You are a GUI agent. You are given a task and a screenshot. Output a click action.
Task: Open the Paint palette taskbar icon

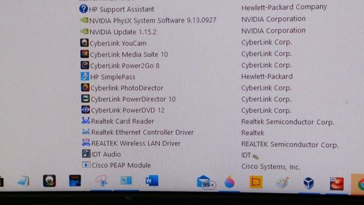coord(283,182)
